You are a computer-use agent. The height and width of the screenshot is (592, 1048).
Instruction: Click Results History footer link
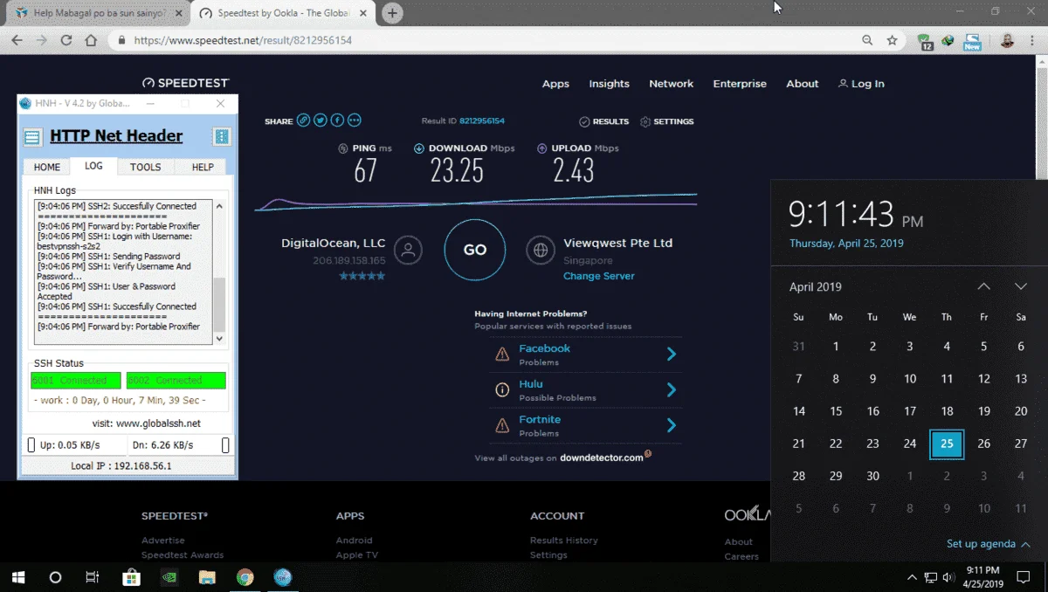[x=563, y=540]
